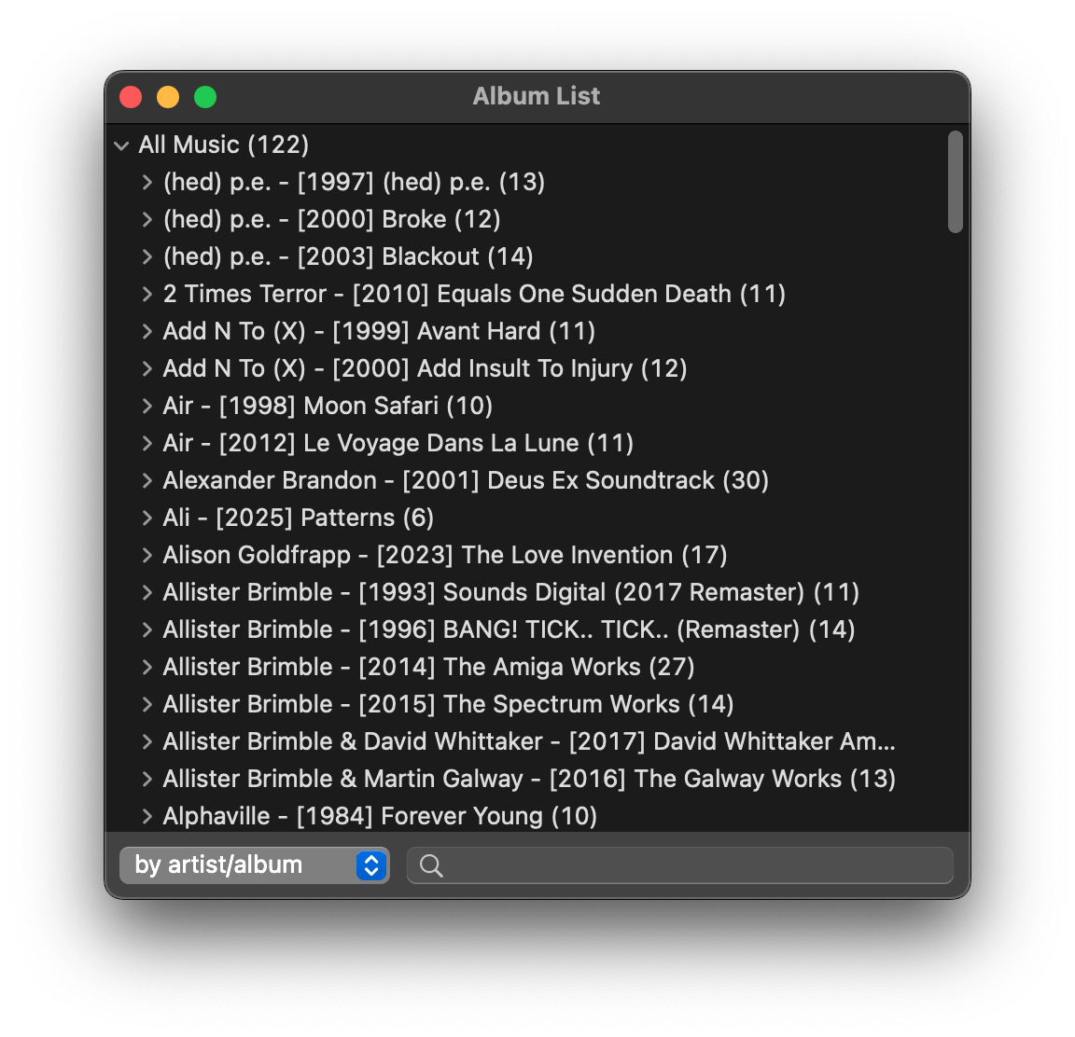1075x1037 pixels.
Task: Expand (hed) p.e. Broke album
Action: tap(147, 220)
